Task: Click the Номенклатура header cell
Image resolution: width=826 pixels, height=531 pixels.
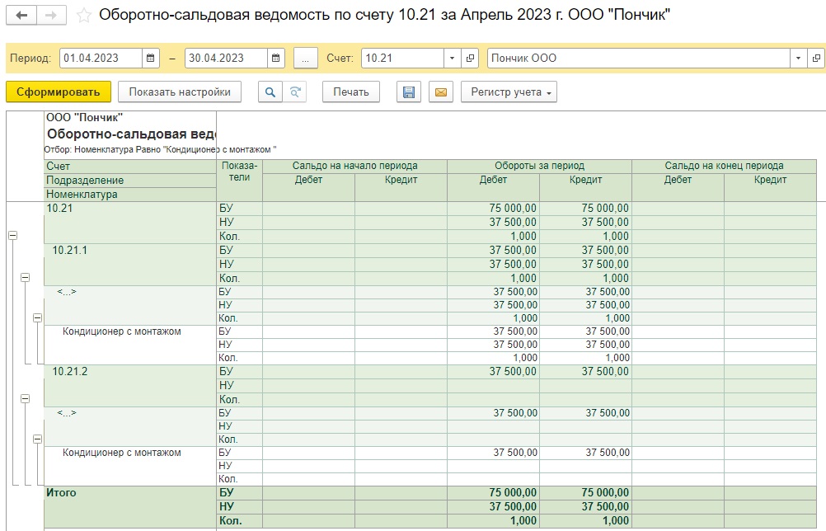Action: point(130,195)
